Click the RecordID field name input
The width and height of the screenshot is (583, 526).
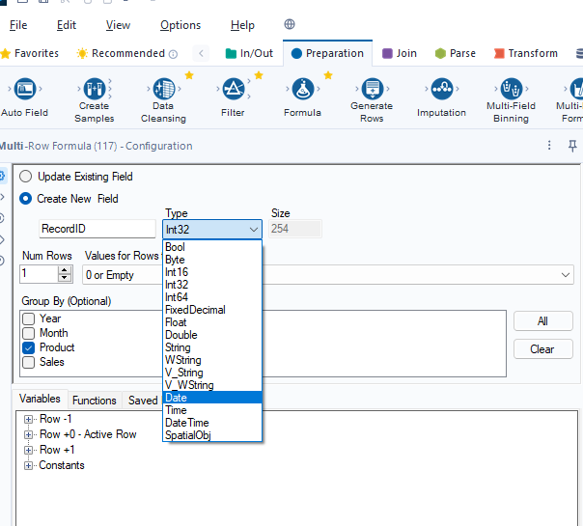click(x=97, y=229)
